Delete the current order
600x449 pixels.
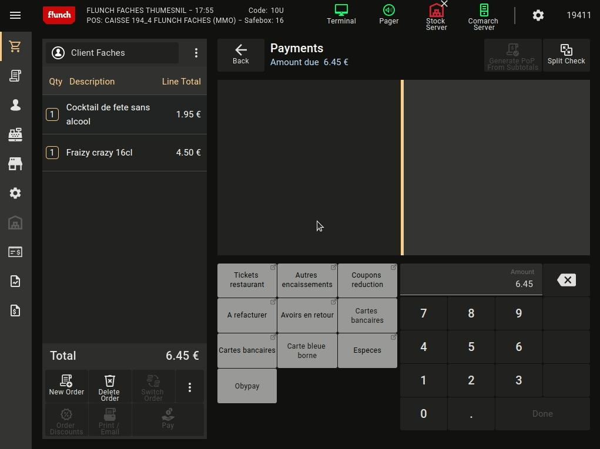[x=109, y=387]
